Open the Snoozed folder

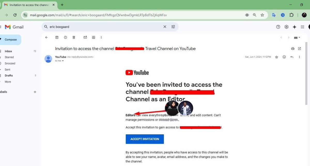click(10, 63)
